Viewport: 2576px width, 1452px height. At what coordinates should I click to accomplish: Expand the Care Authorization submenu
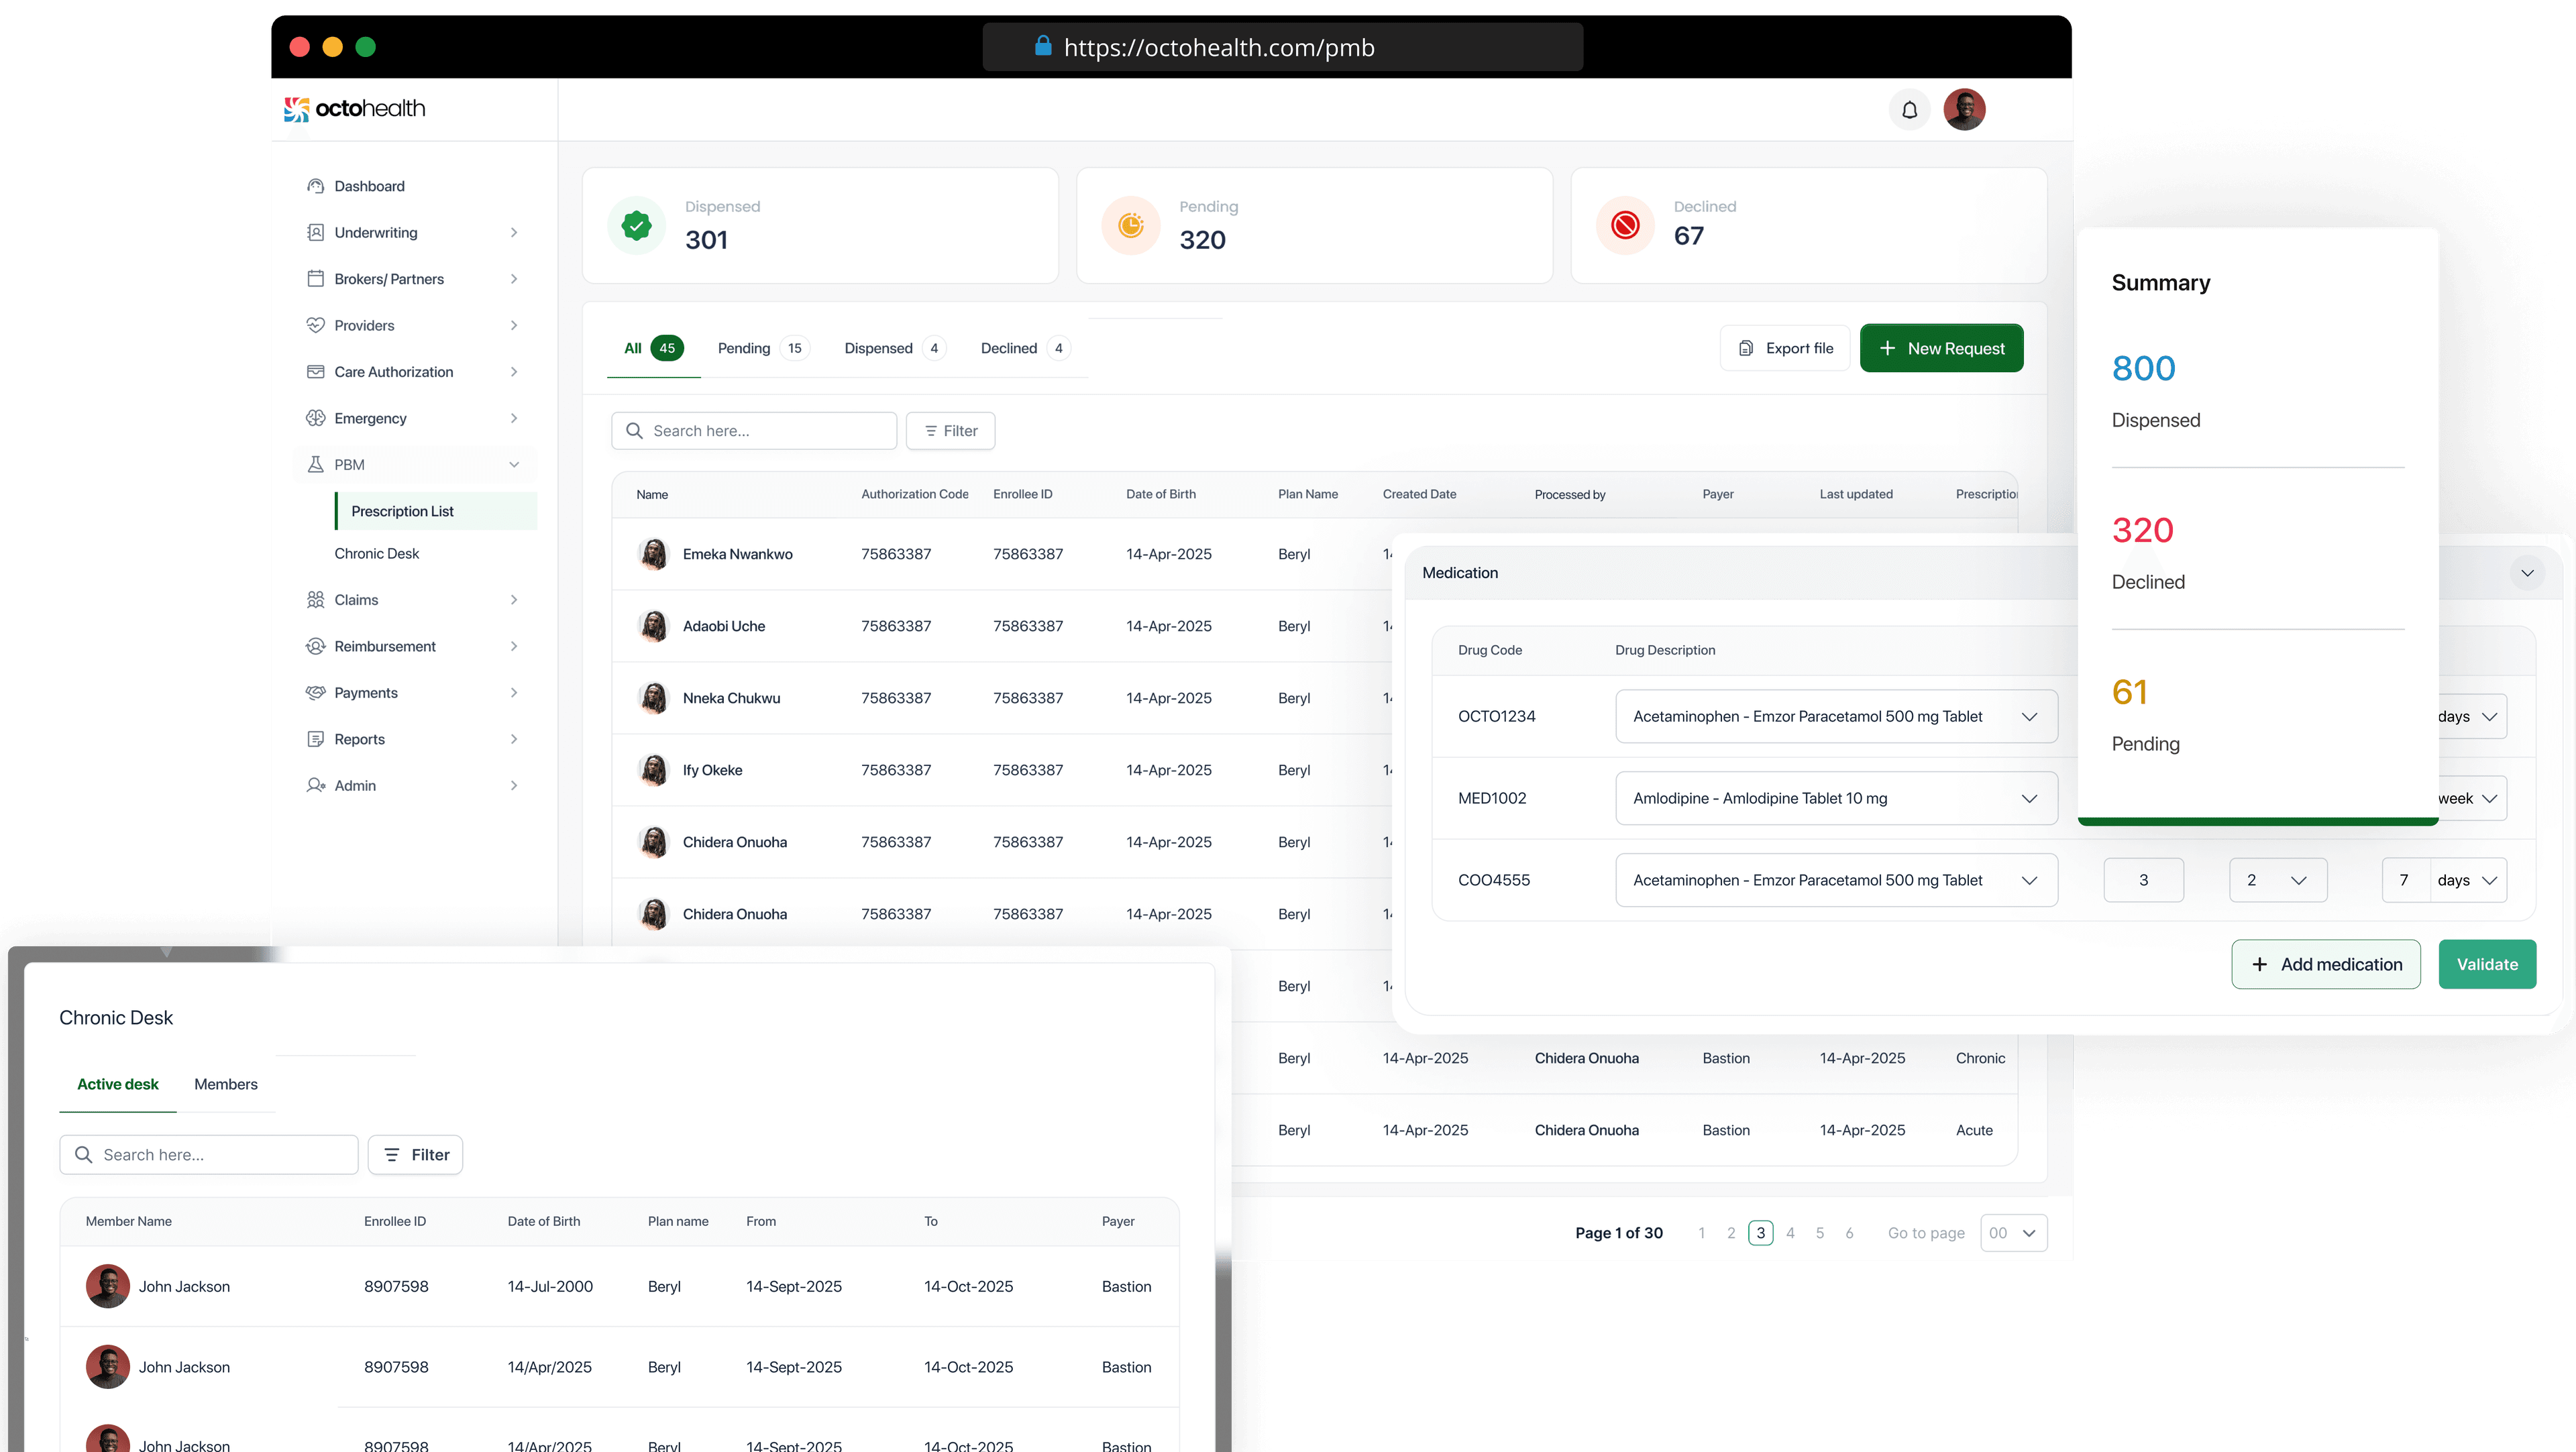pos(514,372)
